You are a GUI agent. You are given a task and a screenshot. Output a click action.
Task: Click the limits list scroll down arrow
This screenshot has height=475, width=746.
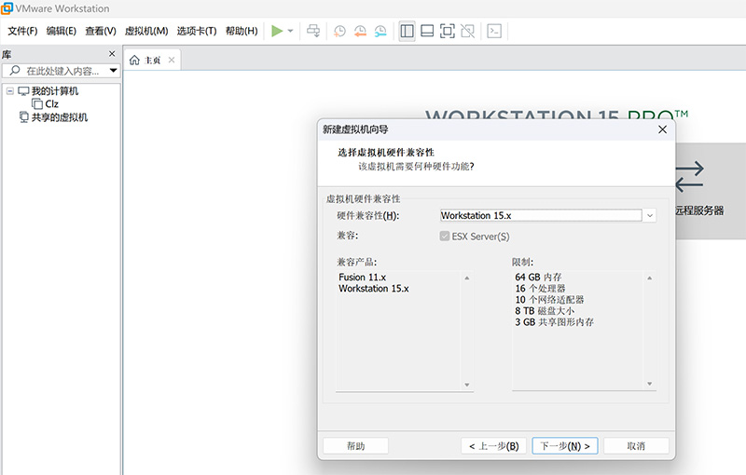click(649, 384)
